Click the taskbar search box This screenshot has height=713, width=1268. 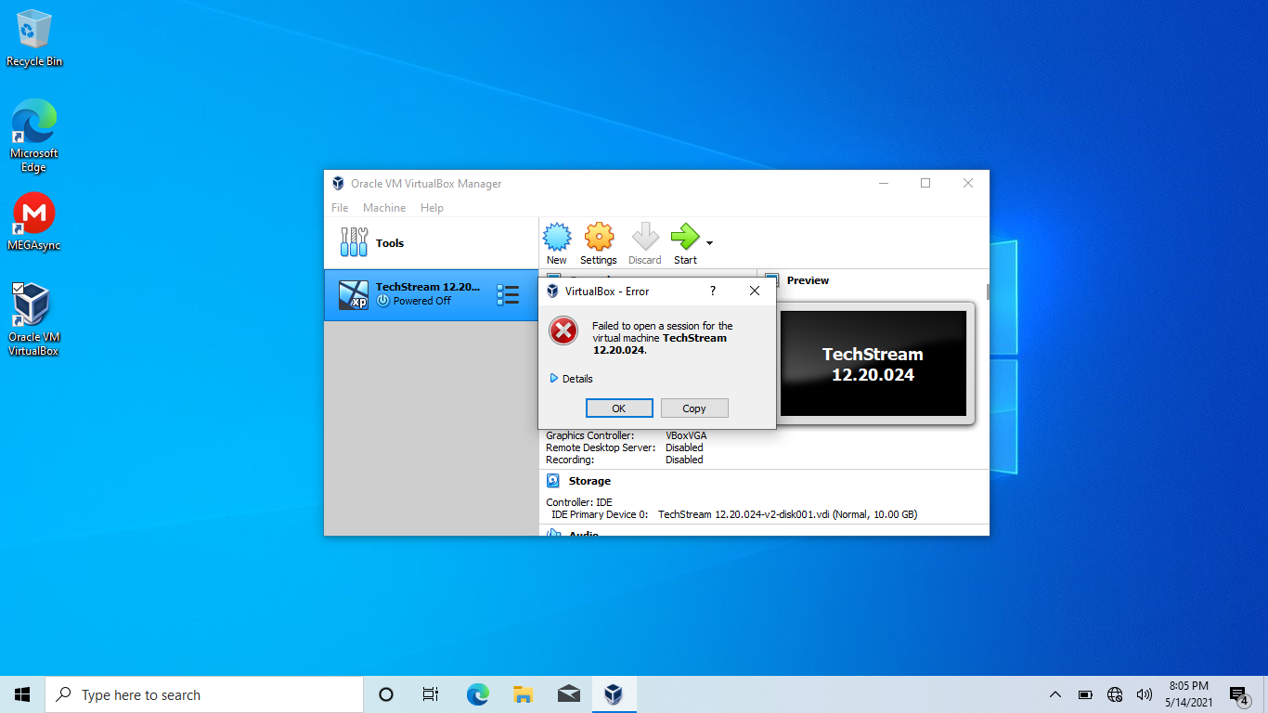coord(204,694)
